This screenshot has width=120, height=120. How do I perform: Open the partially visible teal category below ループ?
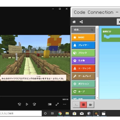(x=83, y=97)
